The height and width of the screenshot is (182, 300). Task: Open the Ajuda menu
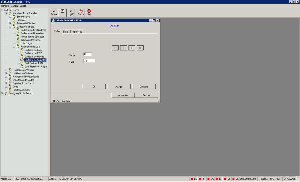coord(23,6)
